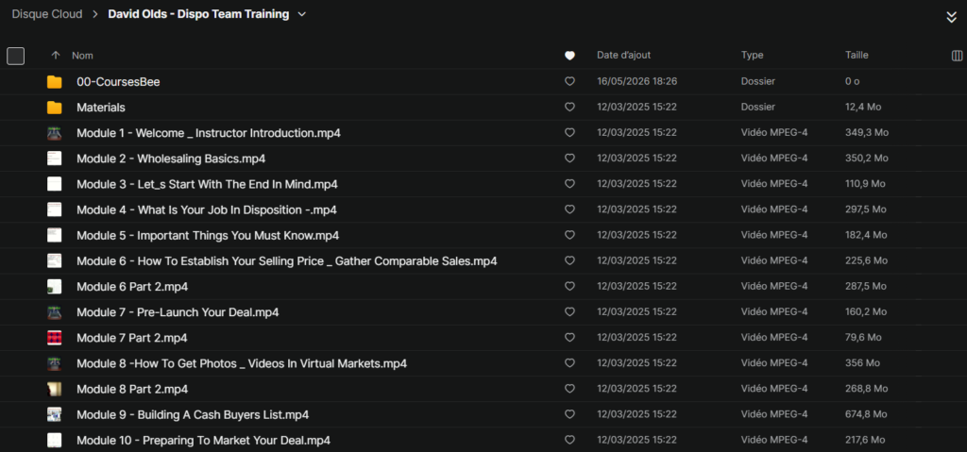The height and width of the screenshot is (452, 967).
Task: Expand the folder name dropdown chevron
Action: pyautogui.click(x=301, y=15)
